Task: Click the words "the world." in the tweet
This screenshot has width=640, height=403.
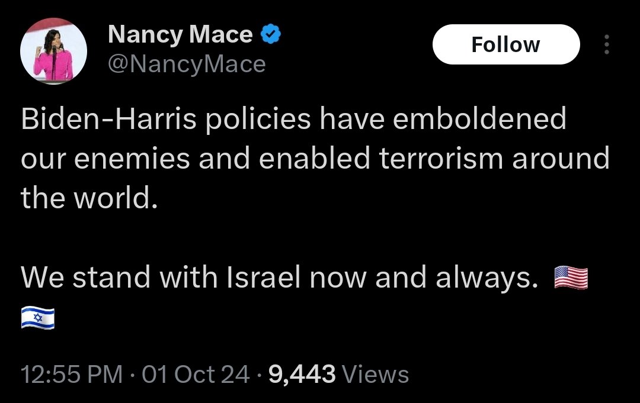Action: coord(89,199)
